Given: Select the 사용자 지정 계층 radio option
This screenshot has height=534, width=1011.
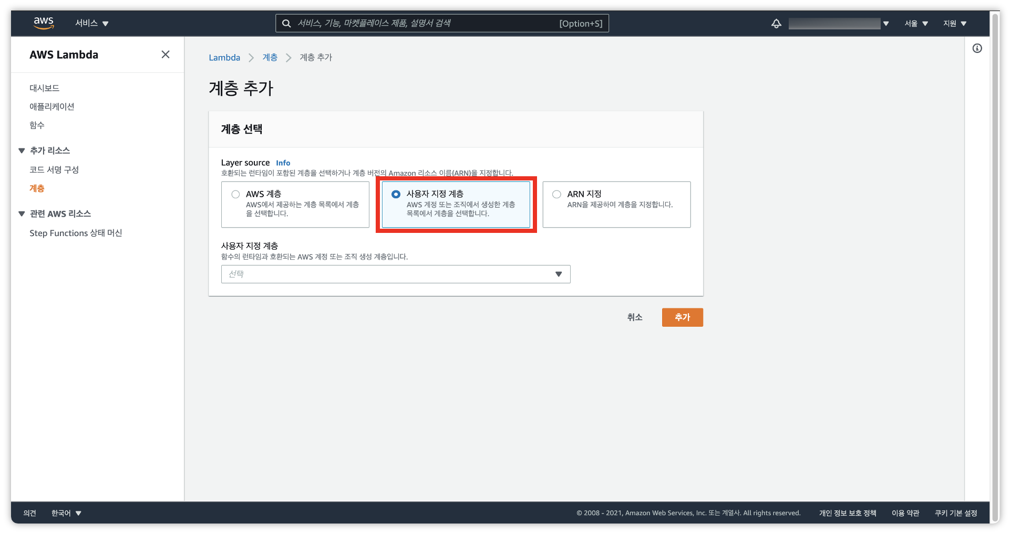Looking at the screenshot, I should (396, 194).
